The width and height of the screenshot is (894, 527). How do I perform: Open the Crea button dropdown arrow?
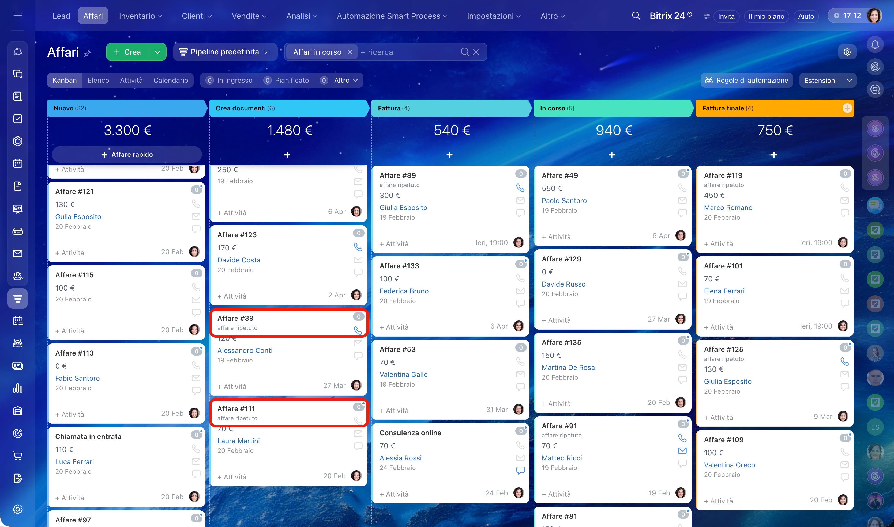point(157,52)
